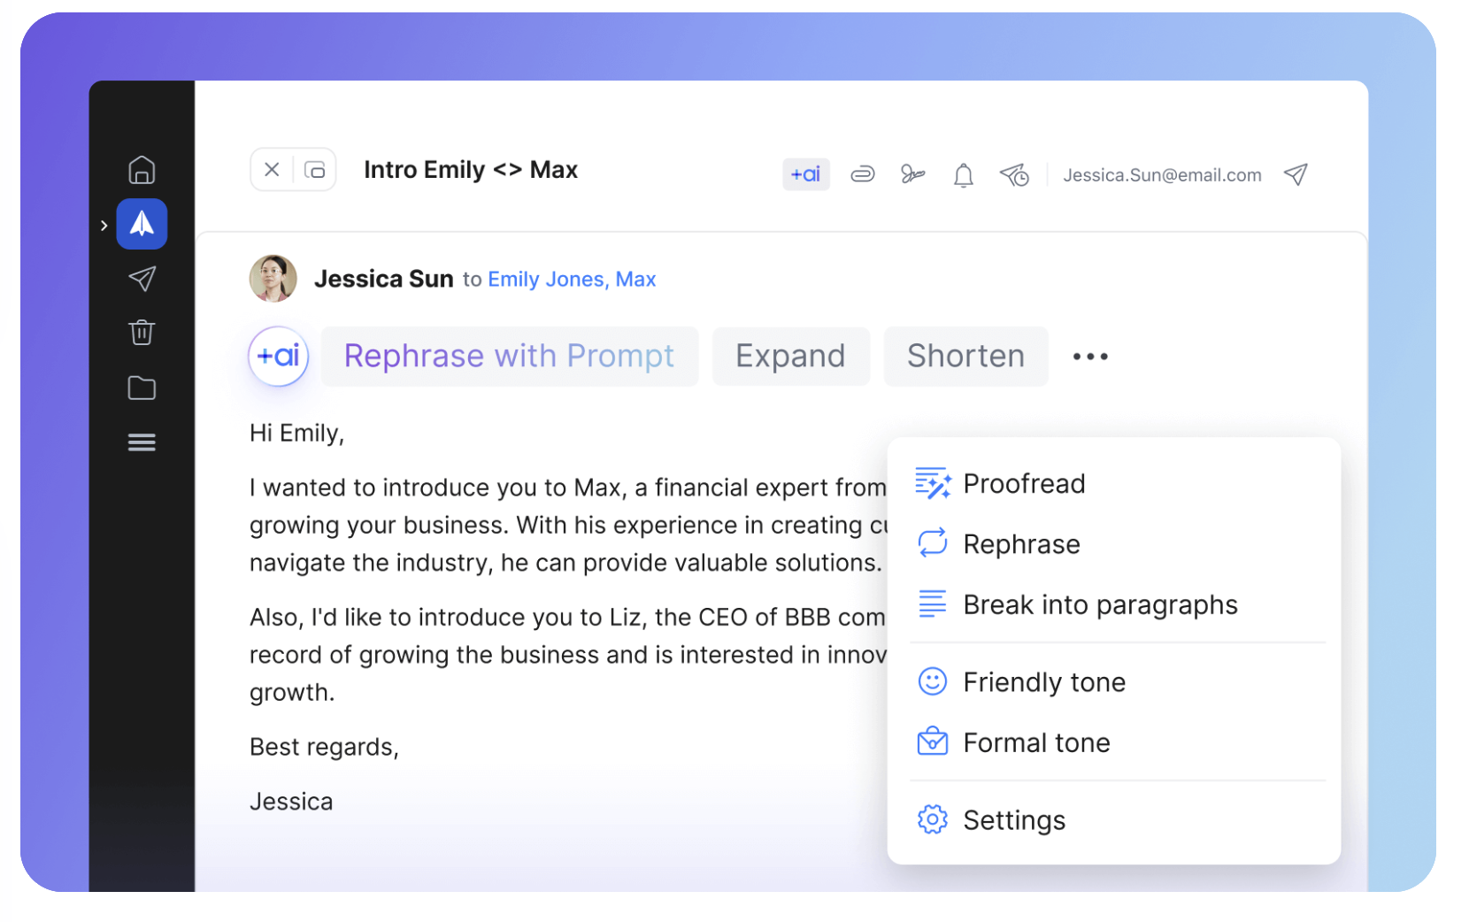
Task: Click the Rephrase with Prompt button
Action: point(509,356)
